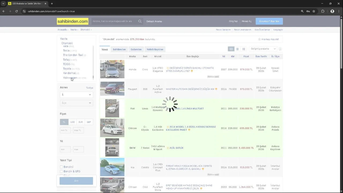Select Toyota in the brand list
The height and width of the screenshot is (193, 343).
click(67, 69)
